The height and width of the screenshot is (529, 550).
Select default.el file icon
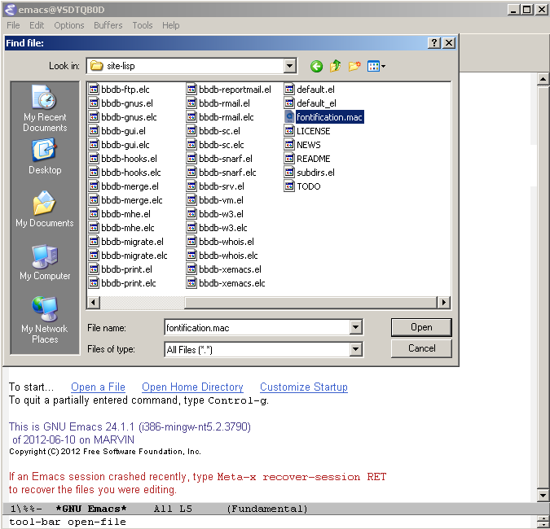289,90
